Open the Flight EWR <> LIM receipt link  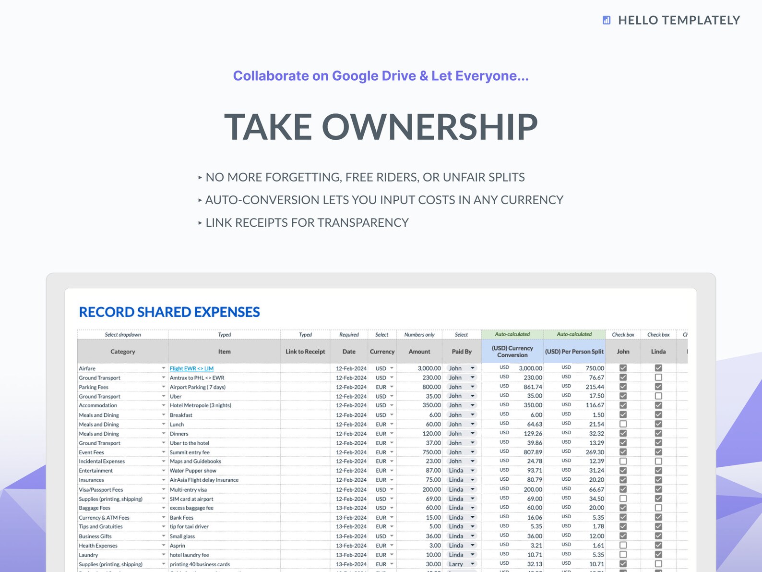191,368
